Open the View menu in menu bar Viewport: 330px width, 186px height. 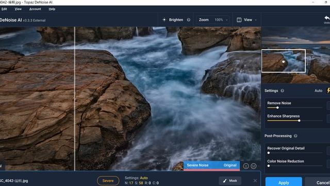pos(18,9)
